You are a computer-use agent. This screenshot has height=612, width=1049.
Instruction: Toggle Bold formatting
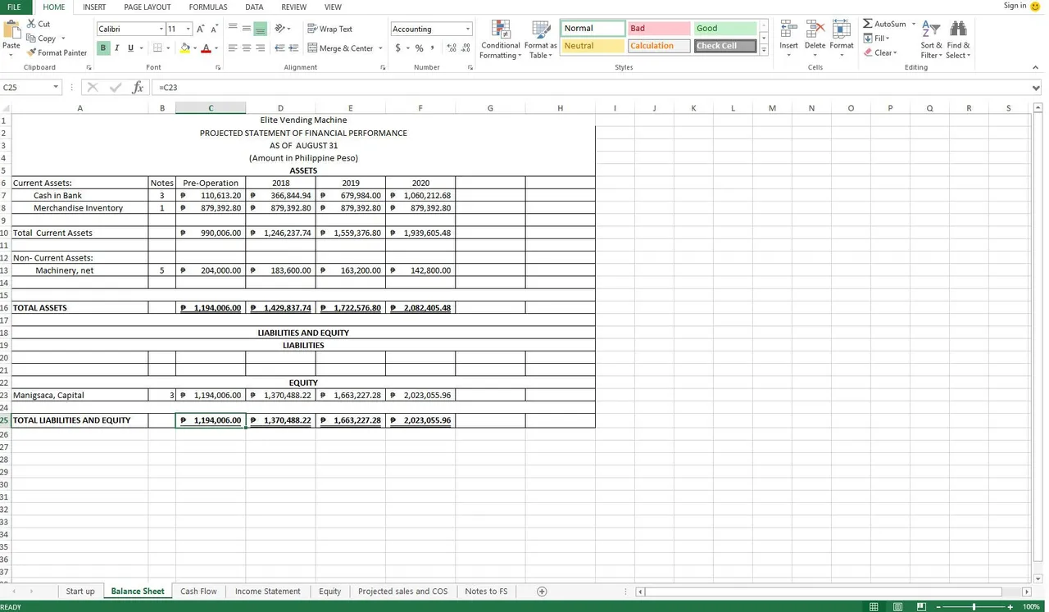point(103,48)
